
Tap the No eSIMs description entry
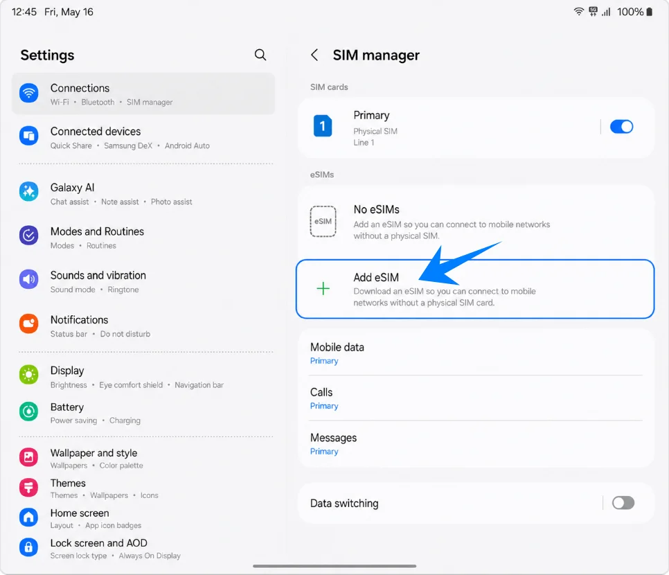pos(476,222)
